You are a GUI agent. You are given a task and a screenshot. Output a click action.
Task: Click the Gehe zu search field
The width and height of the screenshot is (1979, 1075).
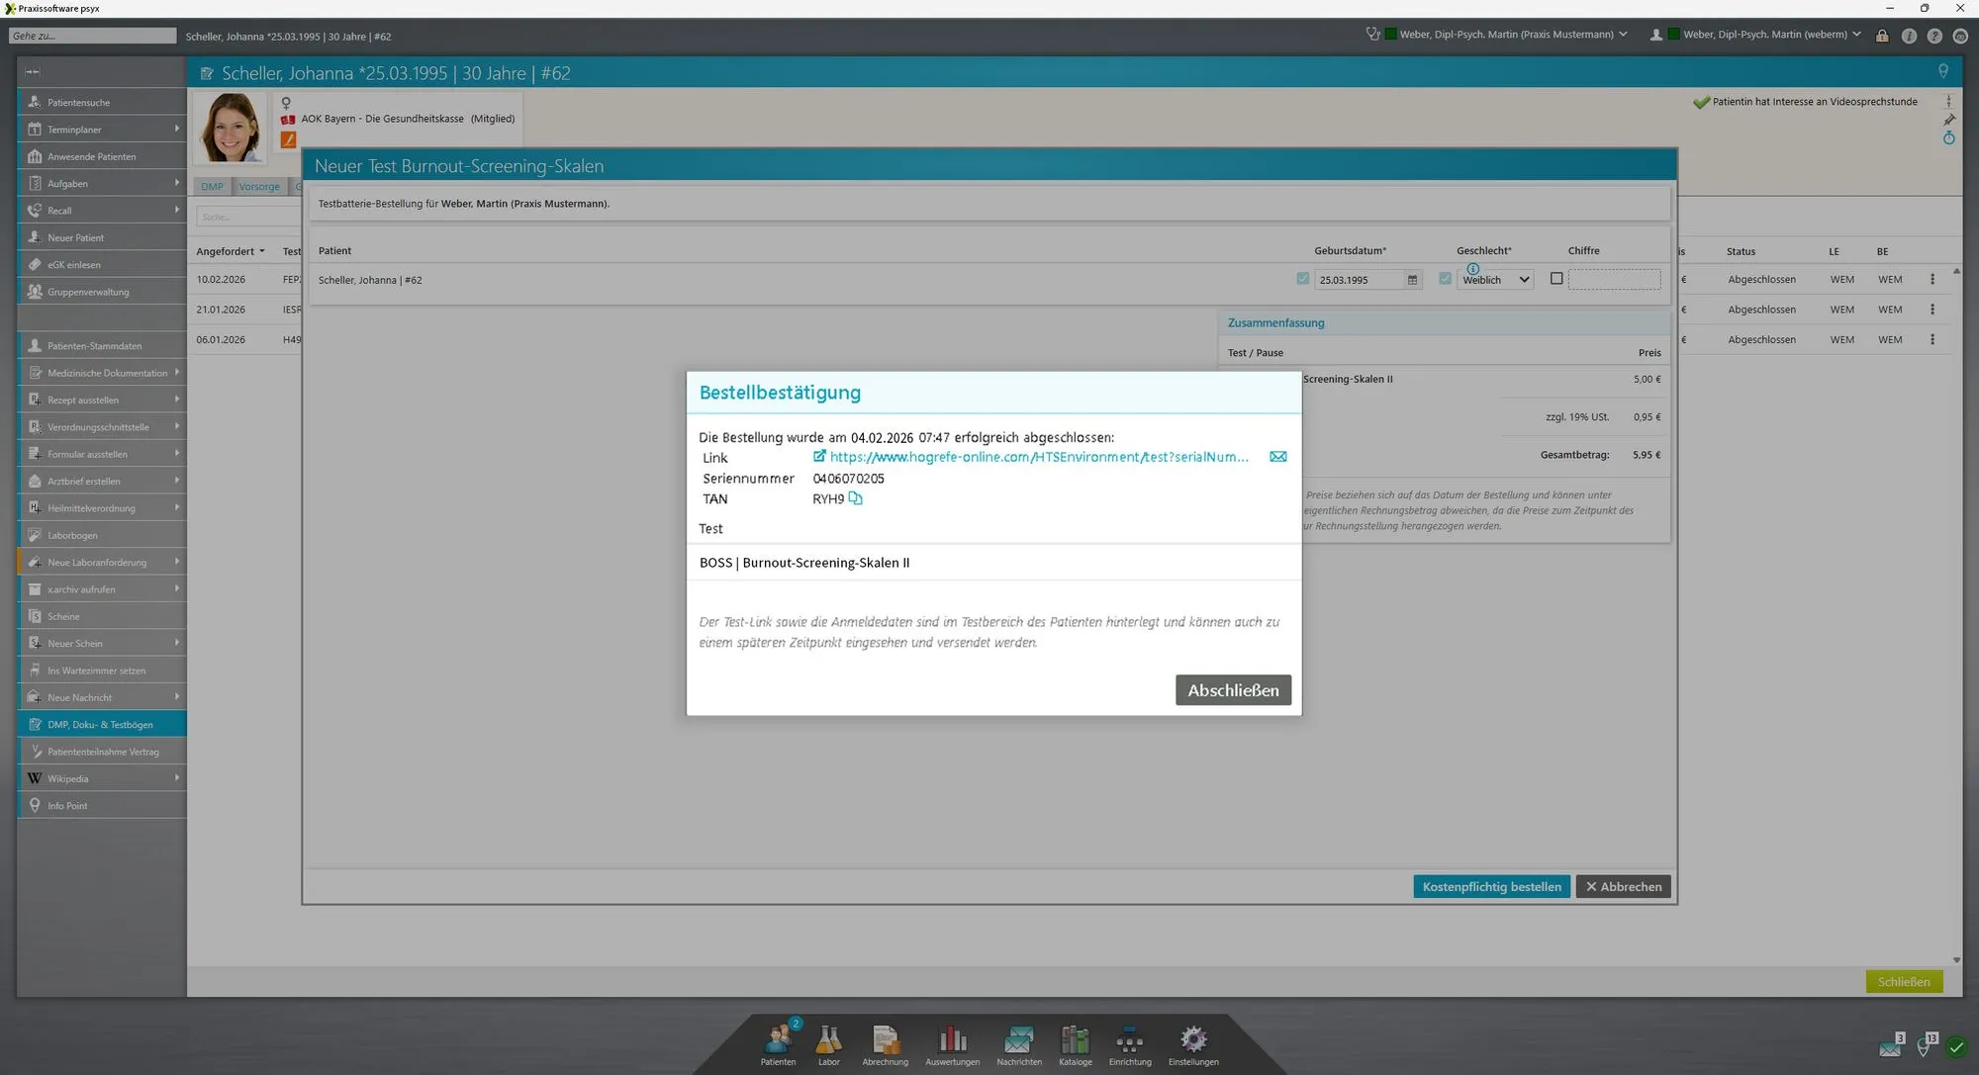click(x=92, y=36)
